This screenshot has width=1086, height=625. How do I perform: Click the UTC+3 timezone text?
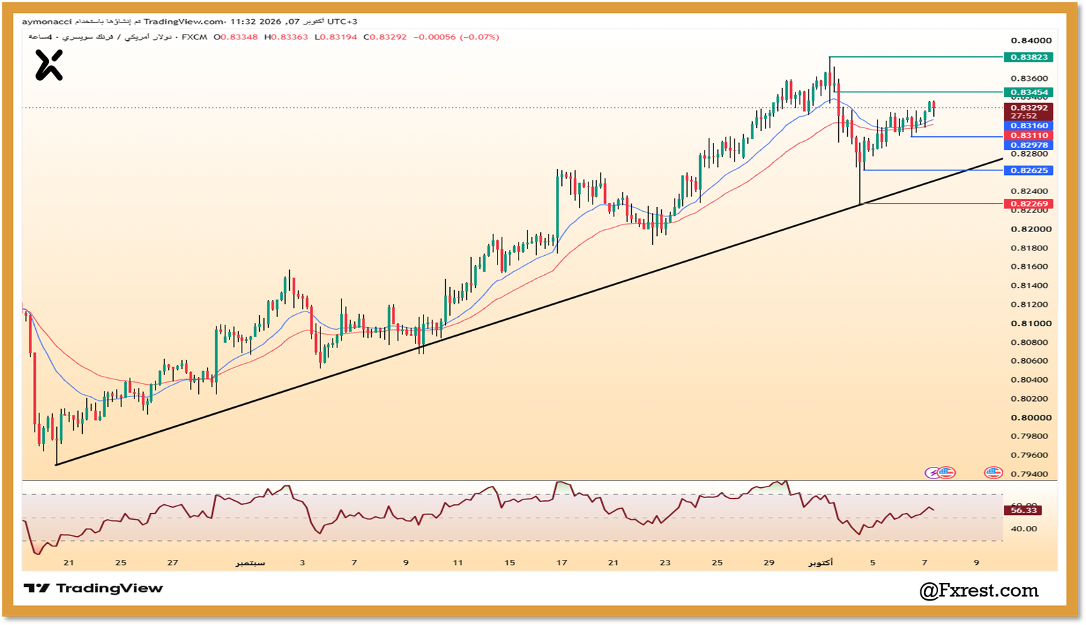343,22
